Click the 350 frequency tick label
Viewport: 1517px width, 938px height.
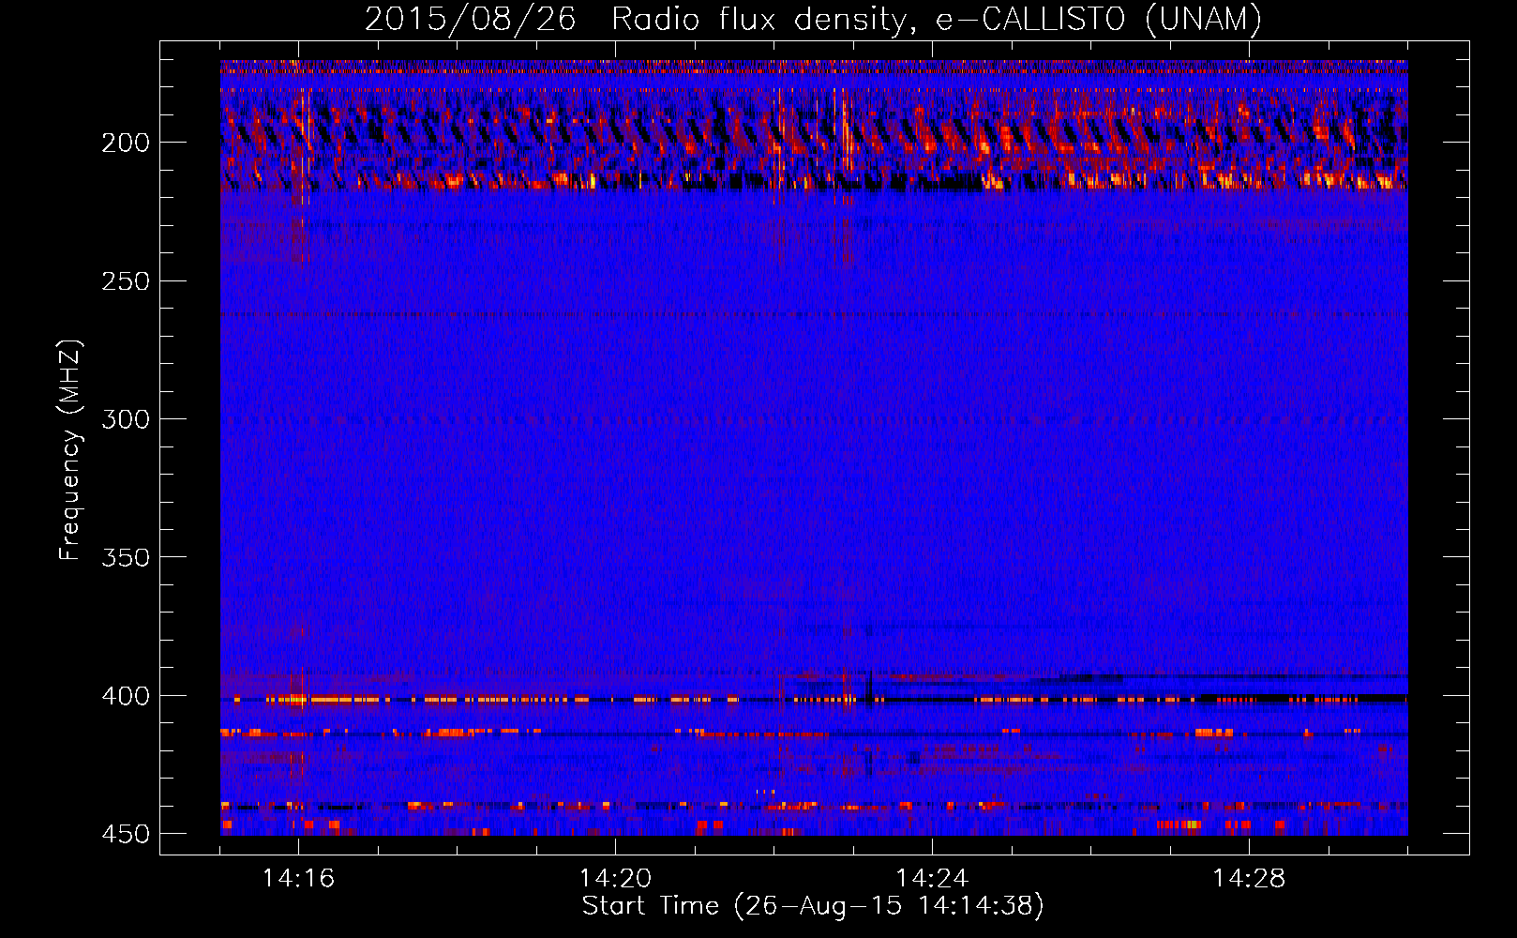[x=126, y=557]
